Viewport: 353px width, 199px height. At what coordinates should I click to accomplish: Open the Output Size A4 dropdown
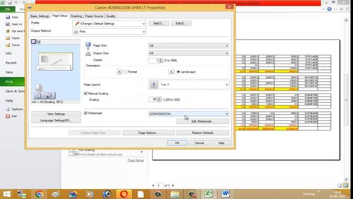pyautogui.click(x=189, y=53)
